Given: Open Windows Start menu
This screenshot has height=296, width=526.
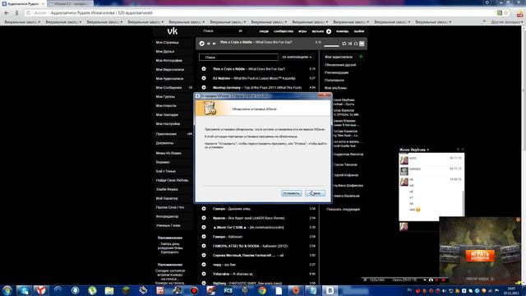Looking at the screenshot, I should point(7,290).
